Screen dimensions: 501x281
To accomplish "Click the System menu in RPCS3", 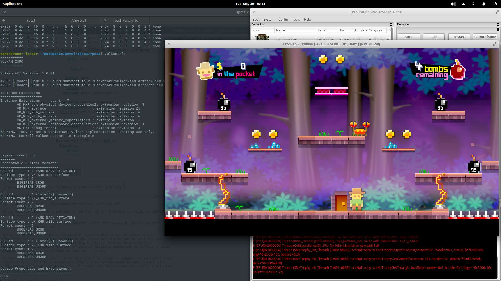I will 269,19.
